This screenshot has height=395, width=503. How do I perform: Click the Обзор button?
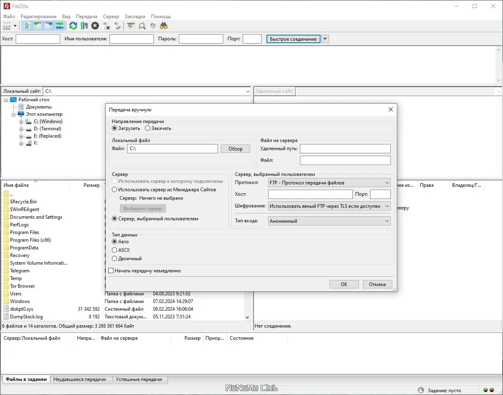235,149
